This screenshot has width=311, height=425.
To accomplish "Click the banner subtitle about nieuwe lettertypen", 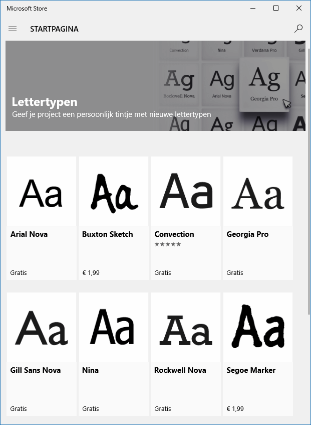I will (111, 114).
